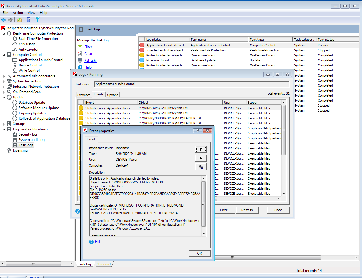Viewport: 362px width, 278px height.
Task: Switch to the Statistics tab
Action: 84,95
